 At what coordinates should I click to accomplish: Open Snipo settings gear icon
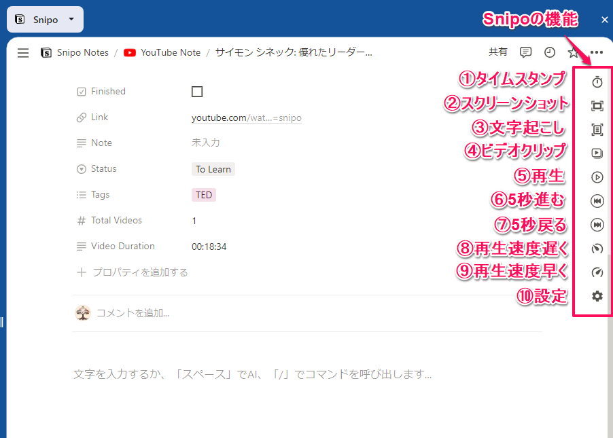[x=597, y=296]
